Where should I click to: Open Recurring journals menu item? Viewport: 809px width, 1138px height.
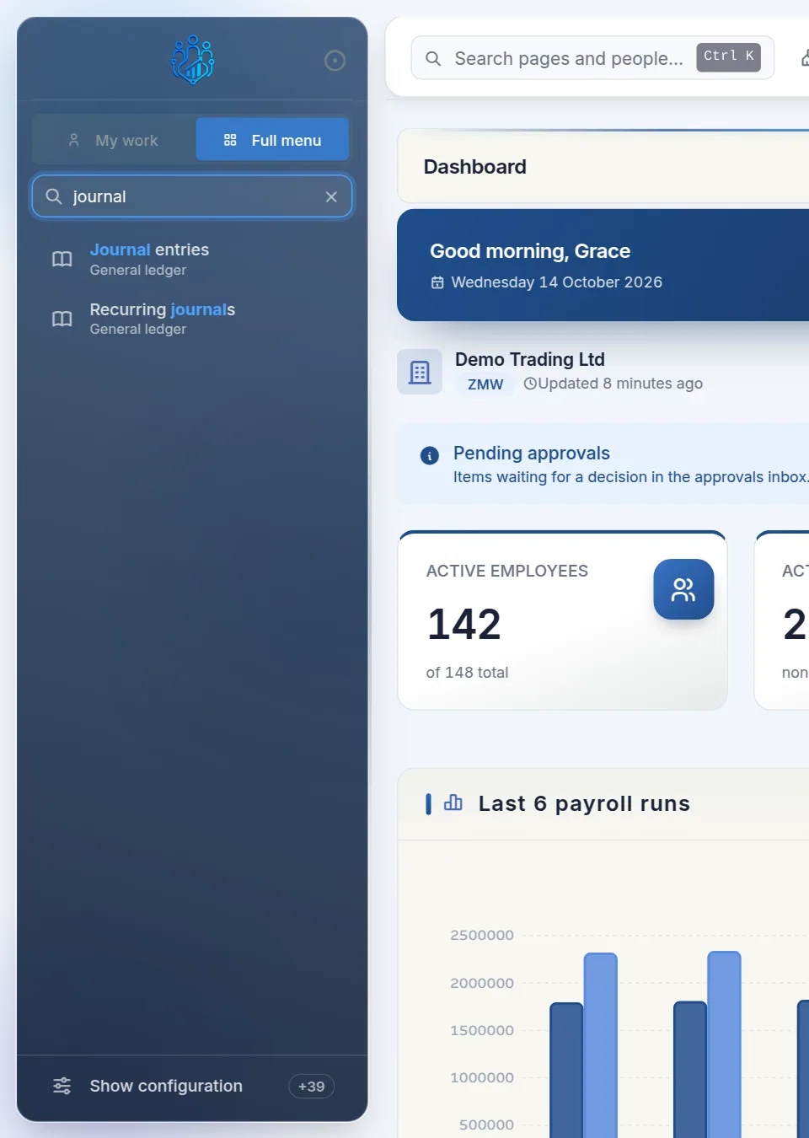[192, 319]
